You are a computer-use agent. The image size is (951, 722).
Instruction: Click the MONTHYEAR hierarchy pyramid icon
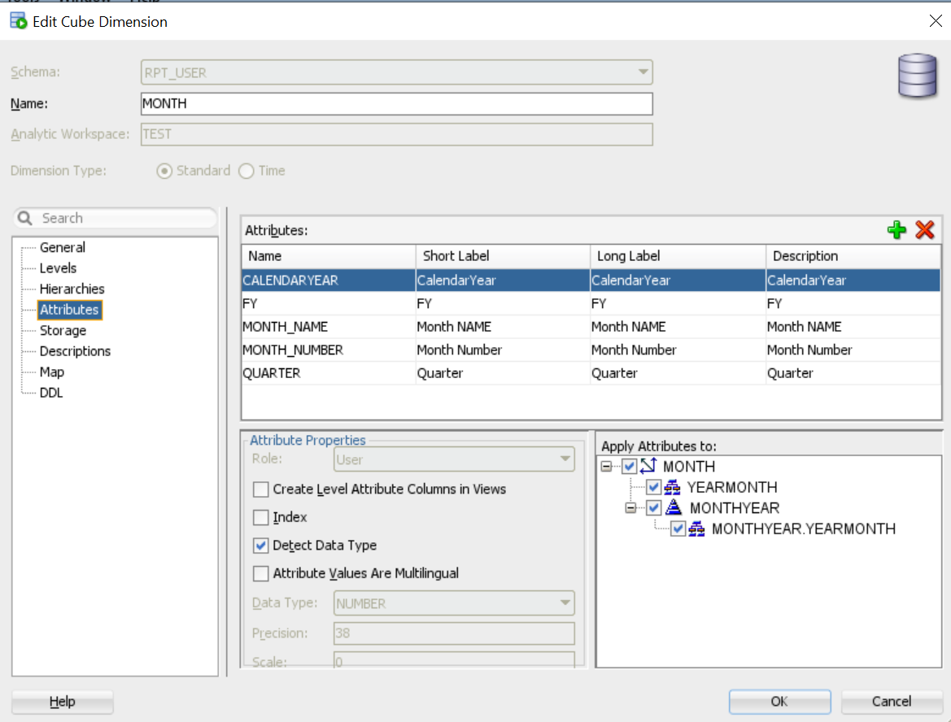click(674, 508)
